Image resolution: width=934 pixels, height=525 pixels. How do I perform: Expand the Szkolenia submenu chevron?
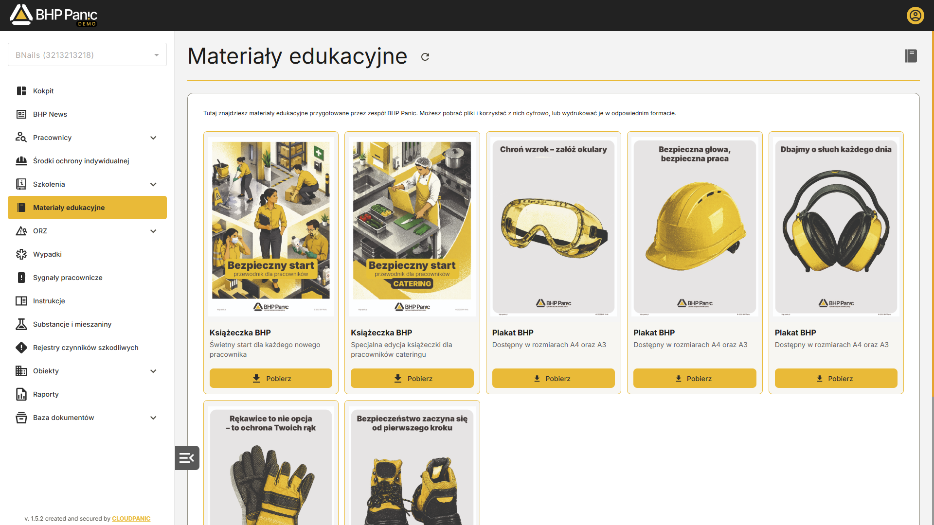coord(153,184)
